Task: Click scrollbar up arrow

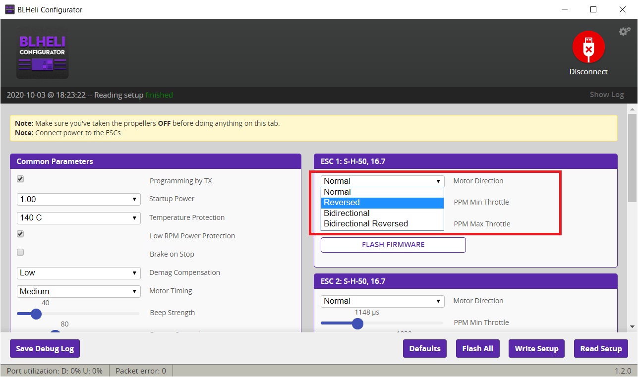Action: 632,108
